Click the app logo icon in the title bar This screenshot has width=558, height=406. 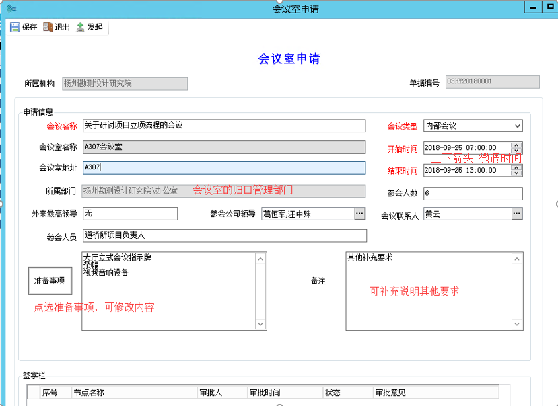(x=11, y=9)
